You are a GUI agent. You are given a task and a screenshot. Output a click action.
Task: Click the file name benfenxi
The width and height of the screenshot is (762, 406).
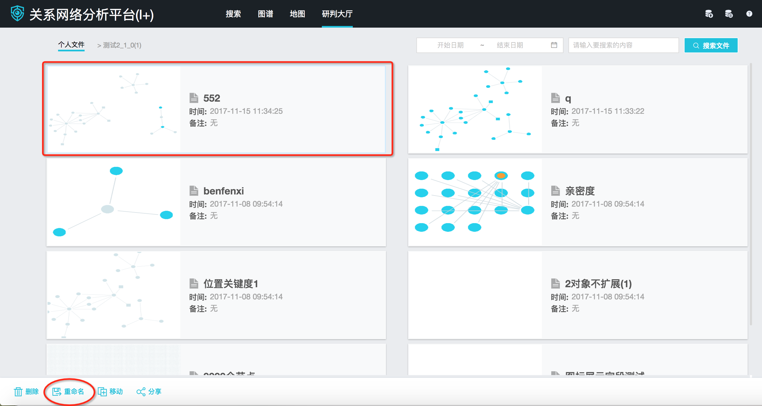[x=223, y=191]
